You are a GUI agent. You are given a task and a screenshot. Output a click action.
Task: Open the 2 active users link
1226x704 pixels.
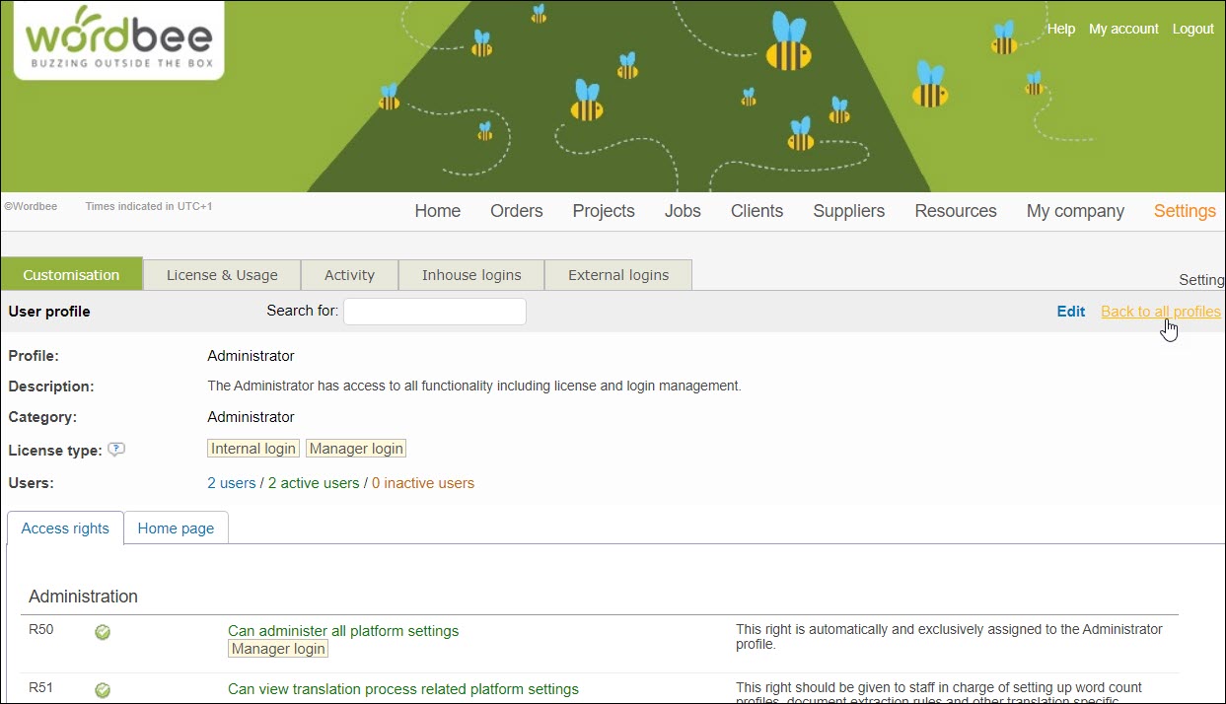tap(314, 483)
